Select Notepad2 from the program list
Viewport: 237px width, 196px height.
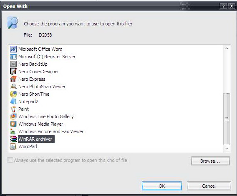[x=28, y=102]
